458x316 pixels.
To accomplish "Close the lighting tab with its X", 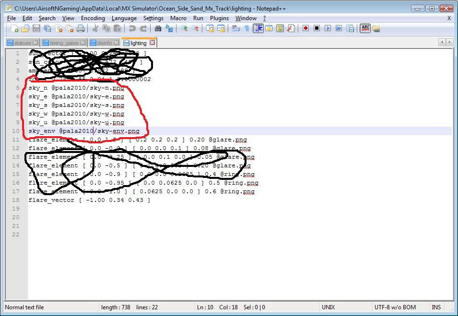I will tap(152, 43).
